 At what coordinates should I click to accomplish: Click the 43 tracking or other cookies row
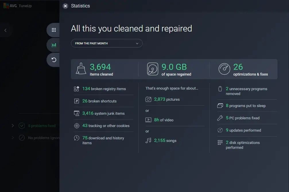pos(106,126)
